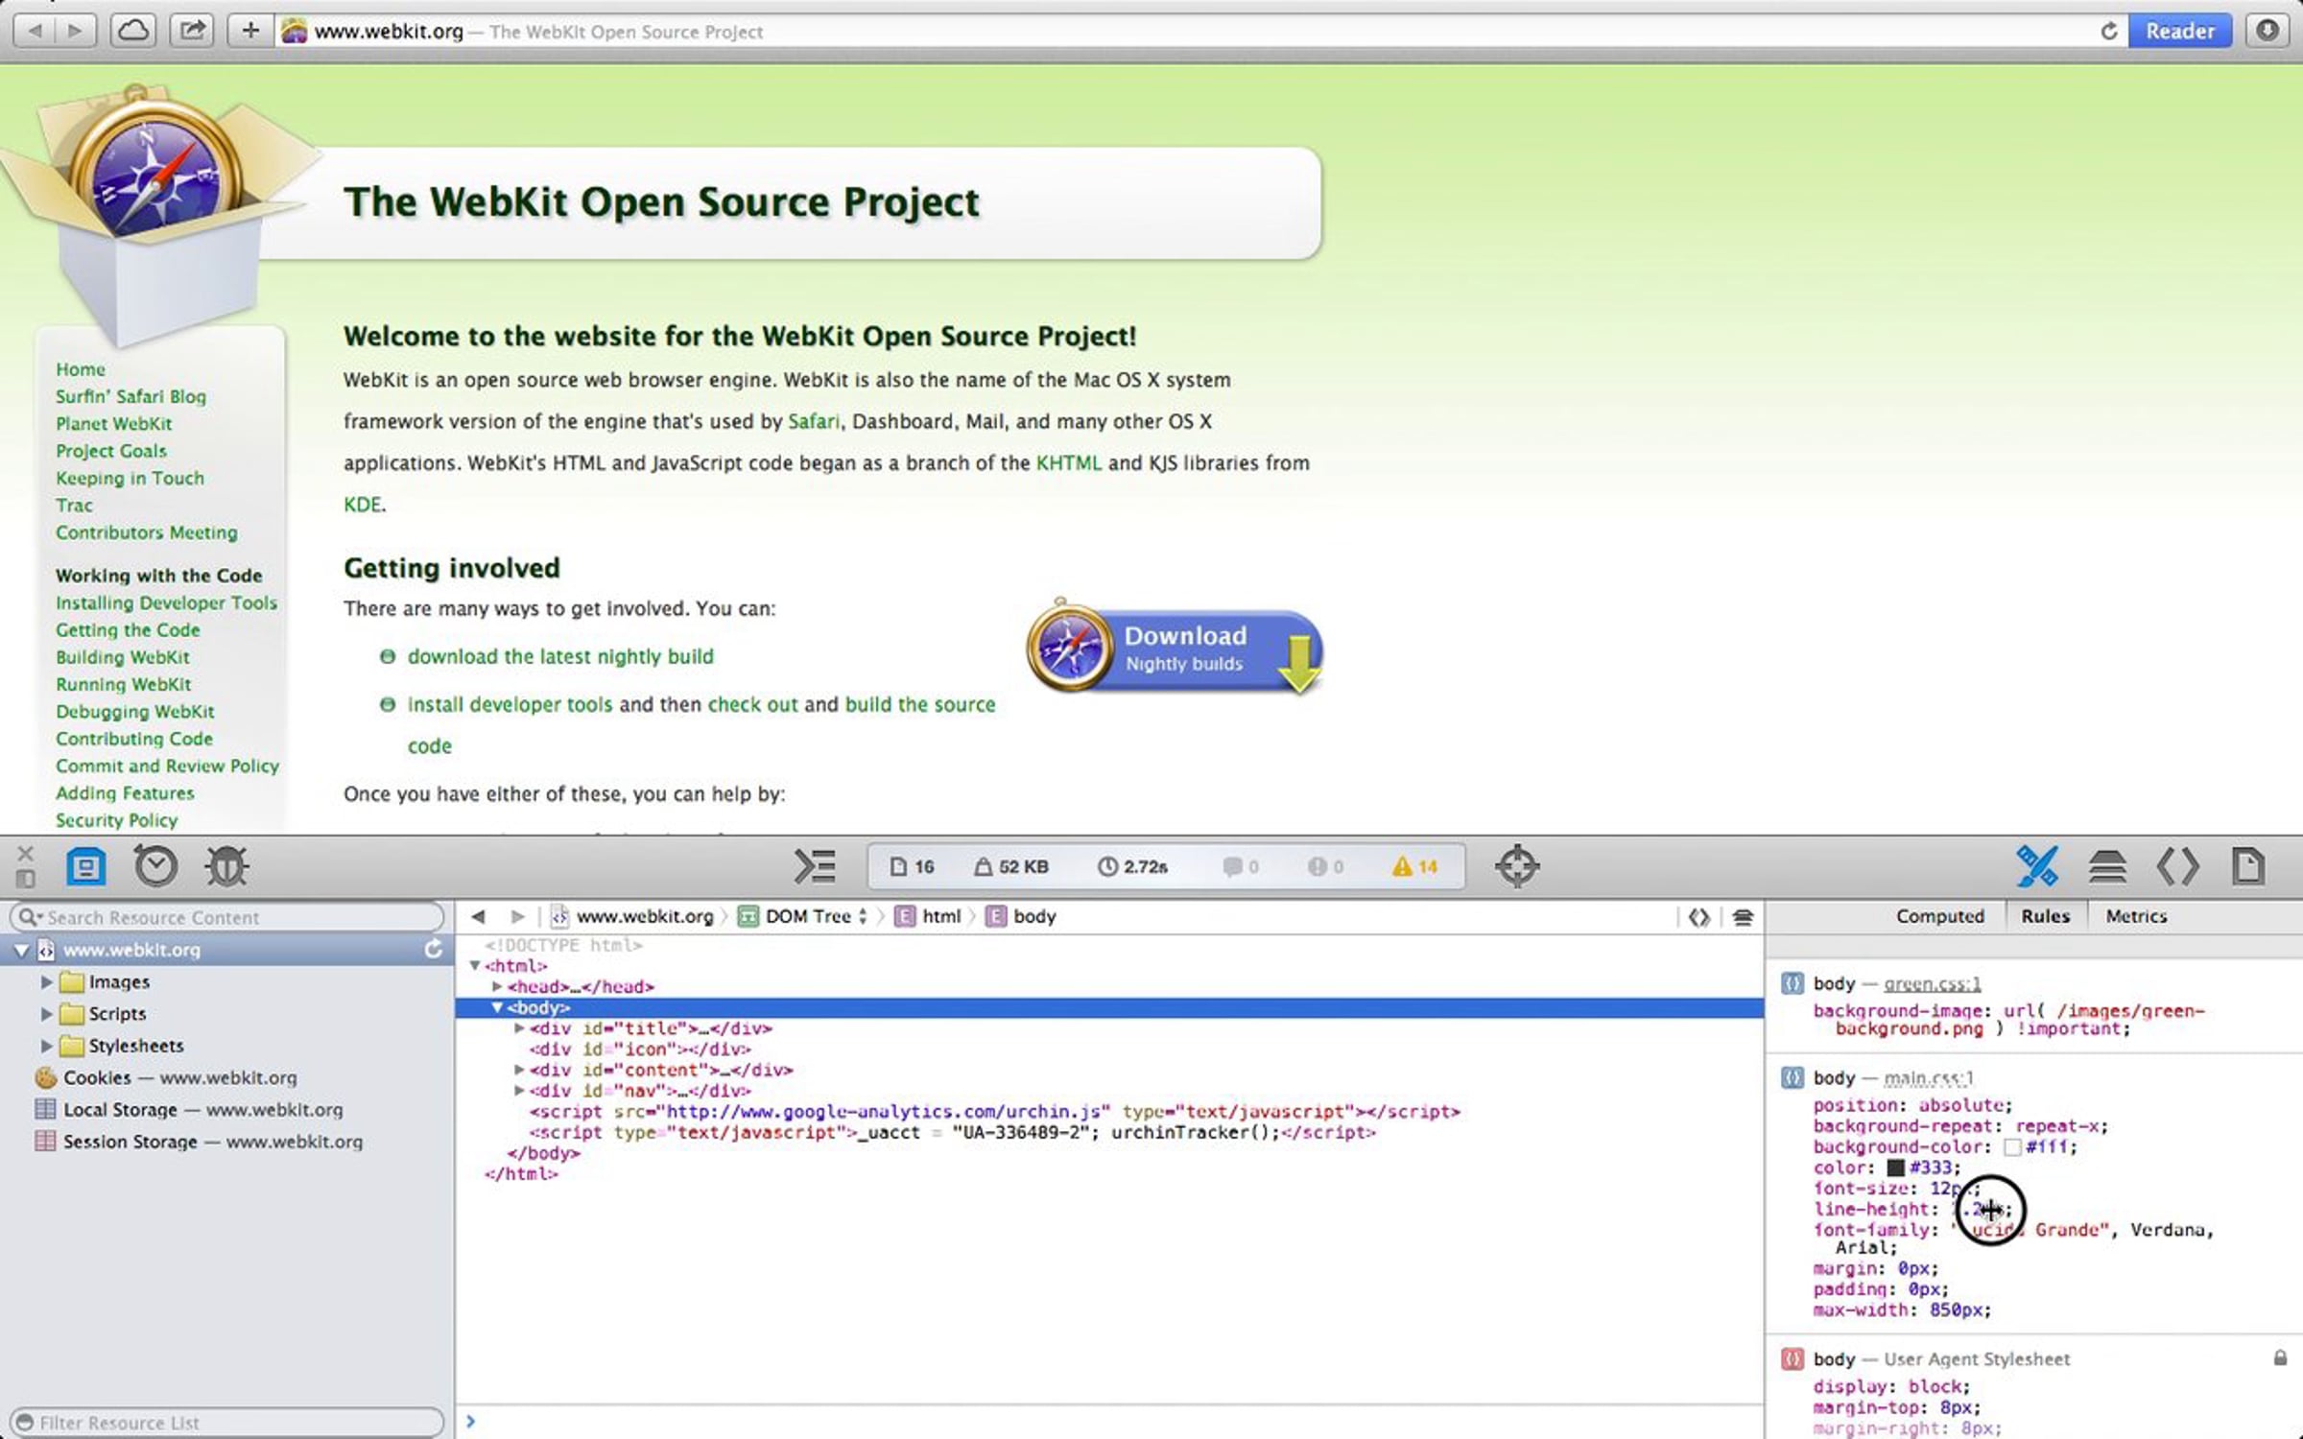Click the green.css rule braces icon

tap(1792, 983)
